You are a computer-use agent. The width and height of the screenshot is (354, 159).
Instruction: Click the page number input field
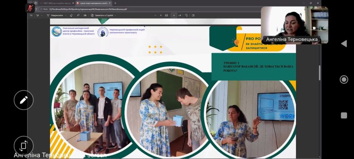174,15
